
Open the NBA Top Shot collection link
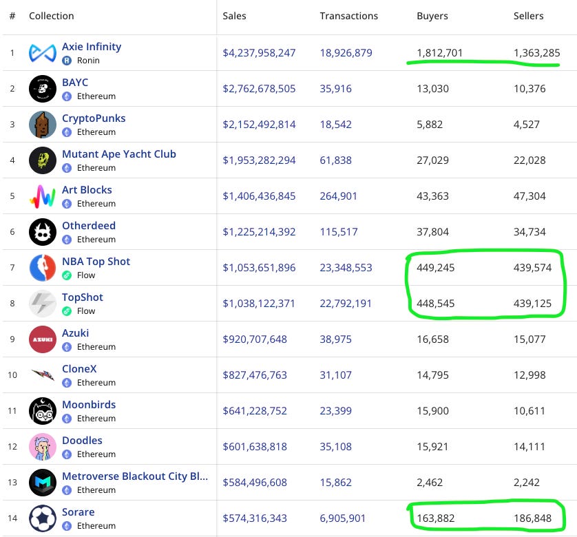pos(96,262)
